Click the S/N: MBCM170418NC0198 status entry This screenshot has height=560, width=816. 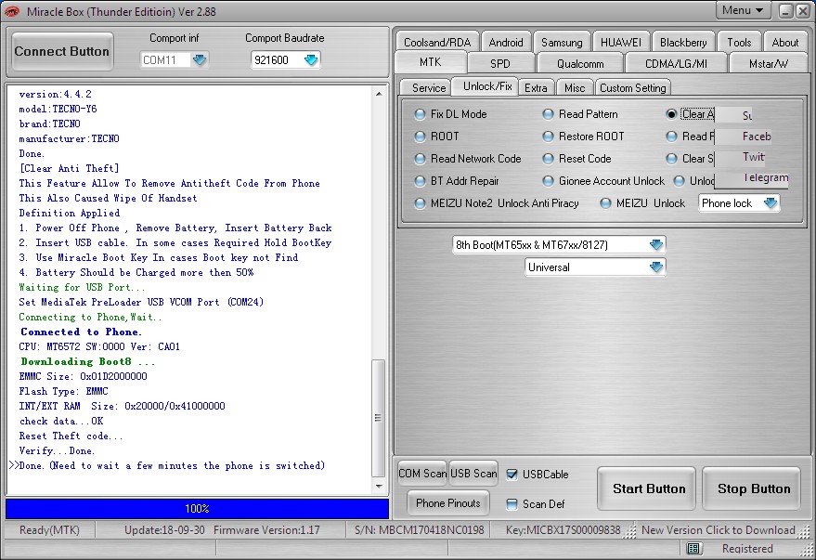click(419, 529)
